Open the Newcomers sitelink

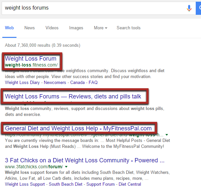tap(55, 82)
